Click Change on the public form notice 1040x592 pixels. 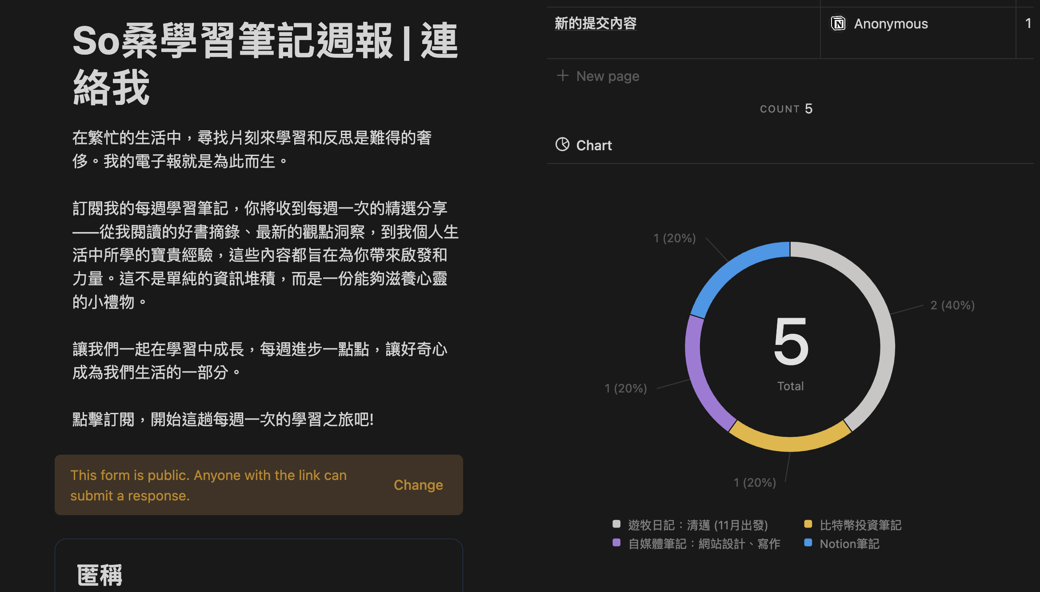[x=418, y=485]
